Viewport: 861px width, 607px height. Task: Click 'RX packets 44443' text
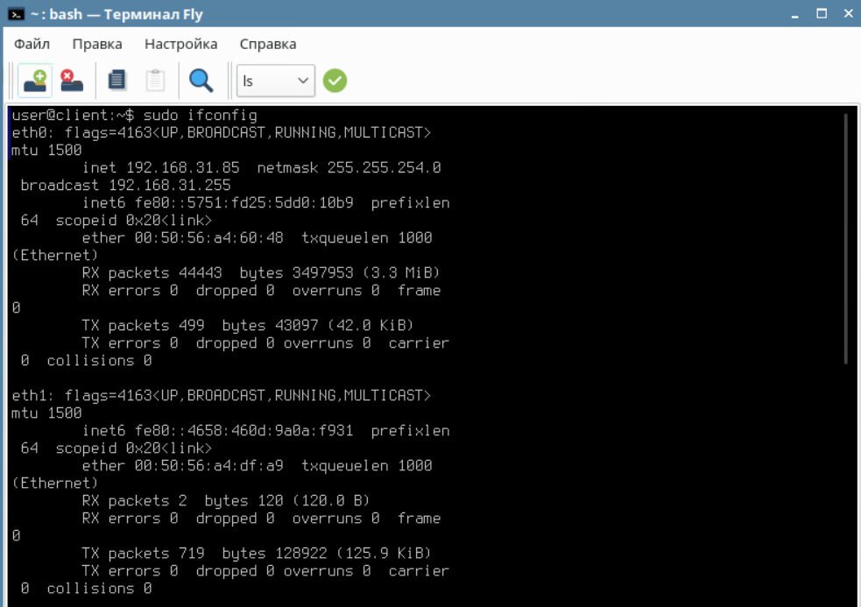[152, 273]
